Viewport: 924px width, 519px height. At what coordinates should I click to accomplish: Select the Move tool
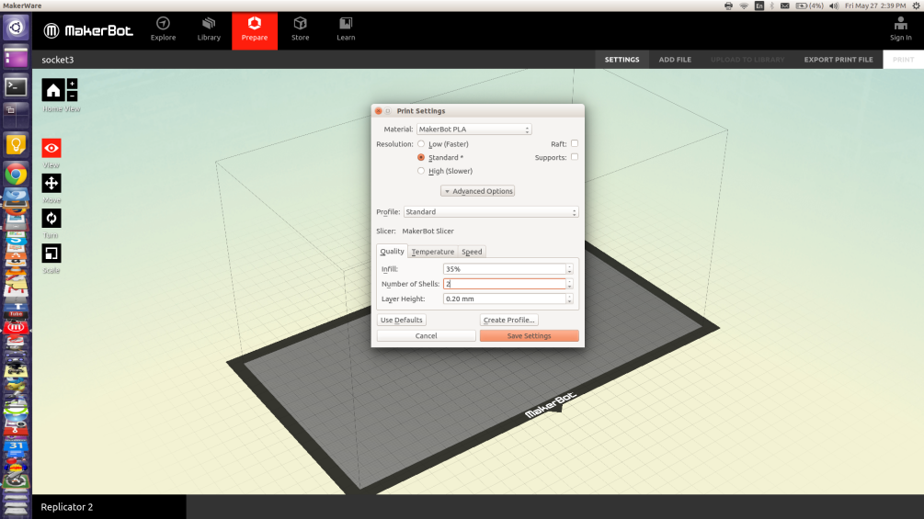[51, 183]
